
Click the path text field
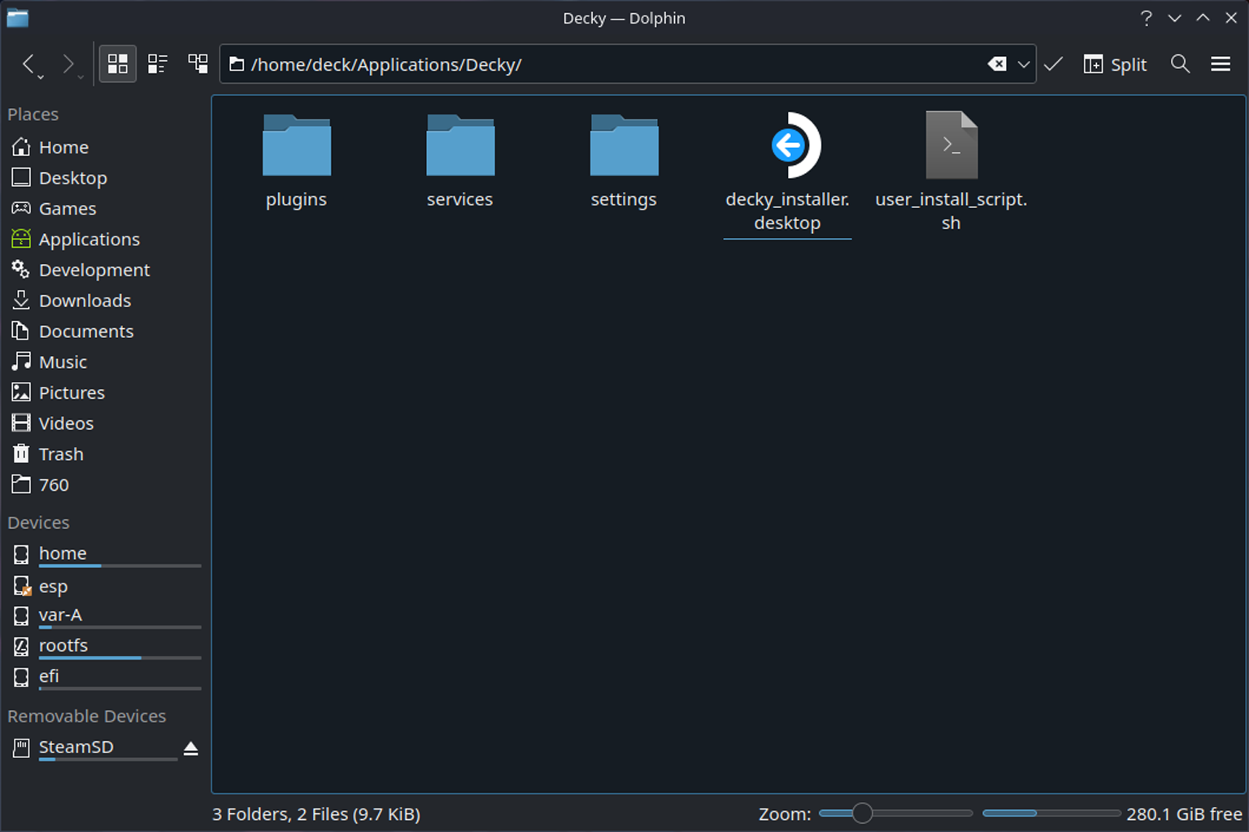[x=610, y=64]
